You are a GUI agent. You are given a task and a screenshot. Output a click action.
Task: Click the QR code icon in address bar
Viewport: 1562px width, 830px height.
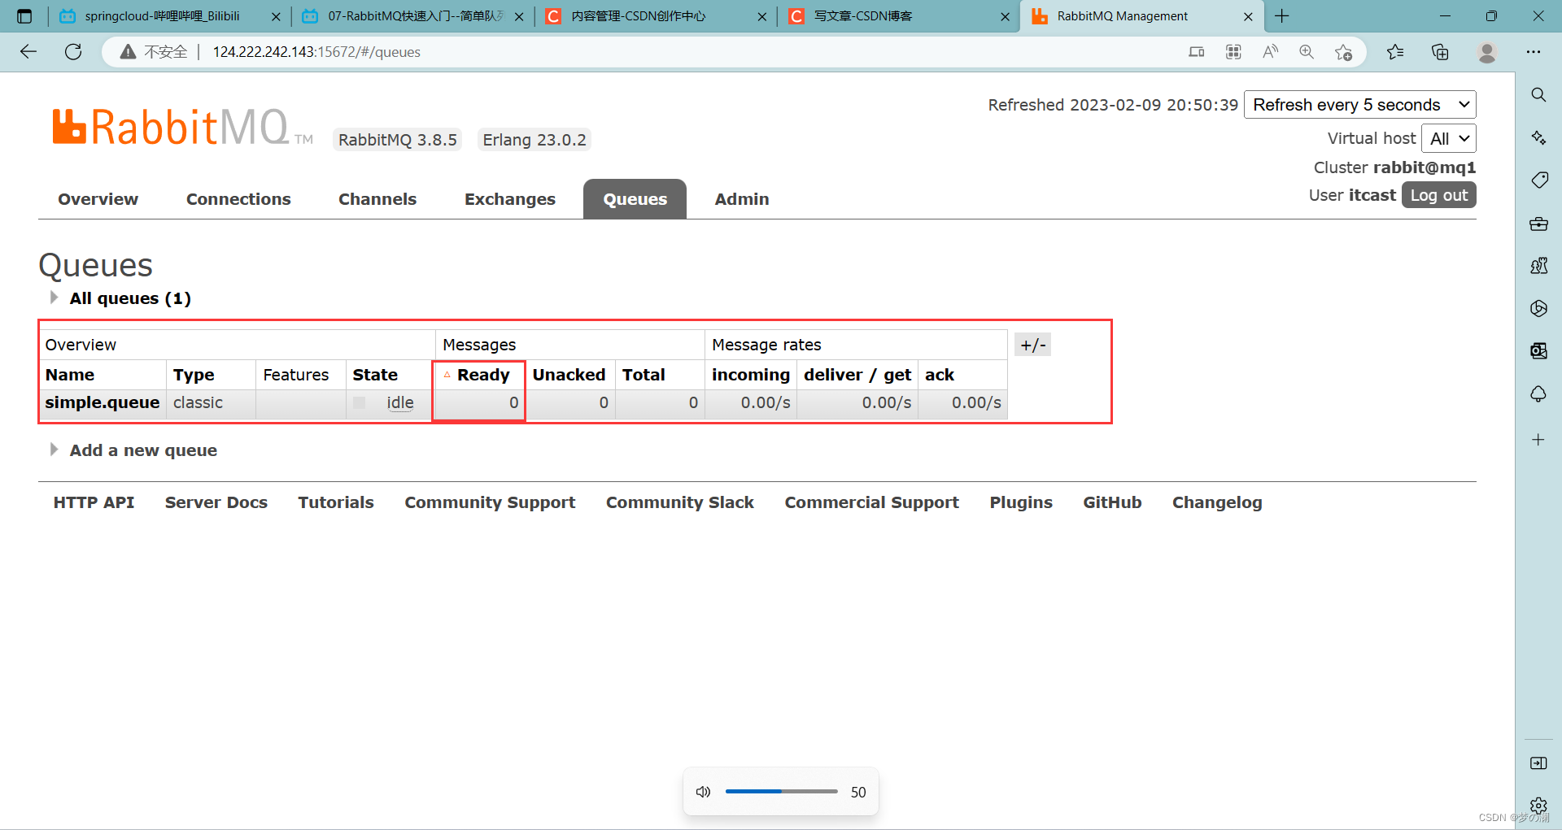(x=1233, y=52)
